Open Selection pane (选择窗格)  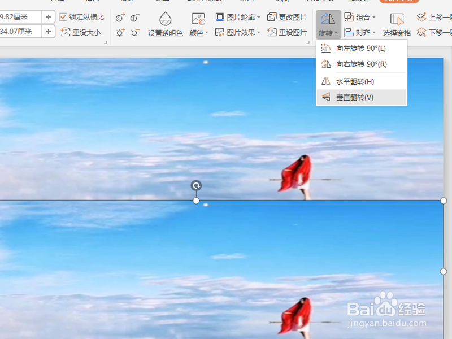click(397, 25)
